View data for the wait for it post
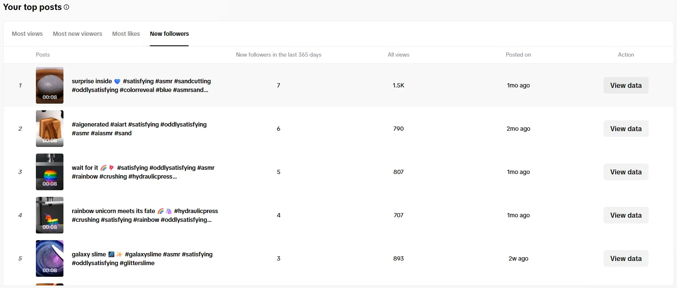 [x=626, y=172]
